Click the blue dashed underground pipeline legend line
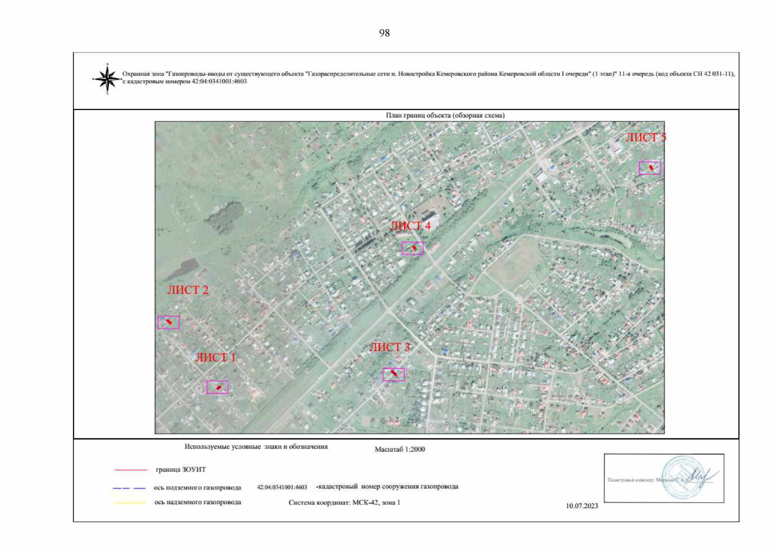The height and width of the screenshot is (548, 776). (129, 488)
